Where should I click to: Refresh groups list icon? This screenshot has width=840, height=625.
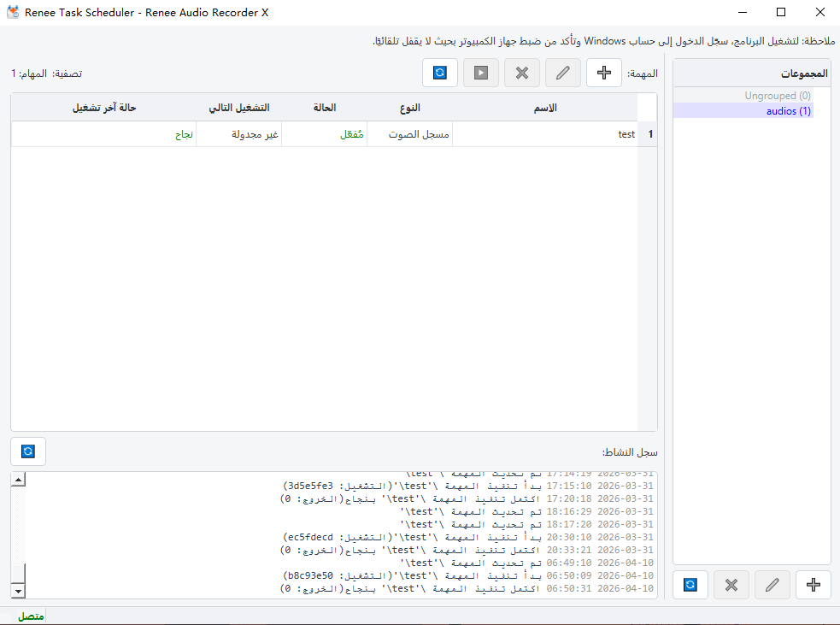[690, 585]
